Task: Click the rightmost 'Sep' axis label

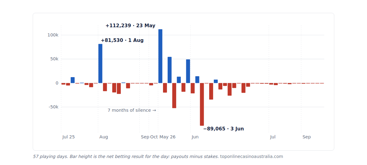Action: click(x=307, y=137)
